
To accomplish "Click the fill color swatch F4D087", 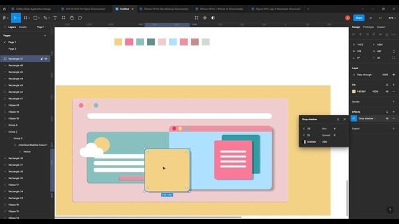I will click(x=353, y=91).
